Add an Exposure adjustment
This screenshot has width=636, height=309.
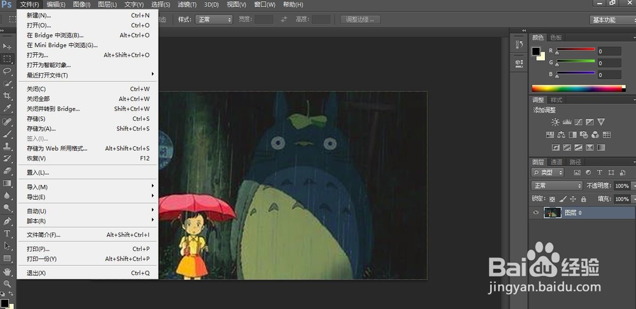(x=590, y=121)
